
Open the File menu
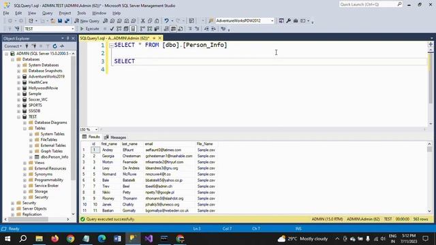point(6,13)
